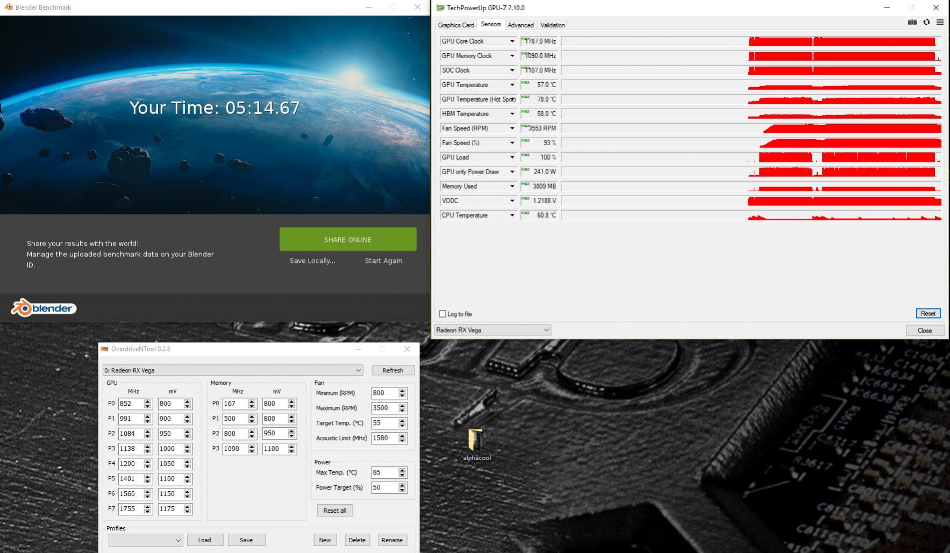
Task: Open the GPU only Power Draw sensor dropdown
Action: 512,172
